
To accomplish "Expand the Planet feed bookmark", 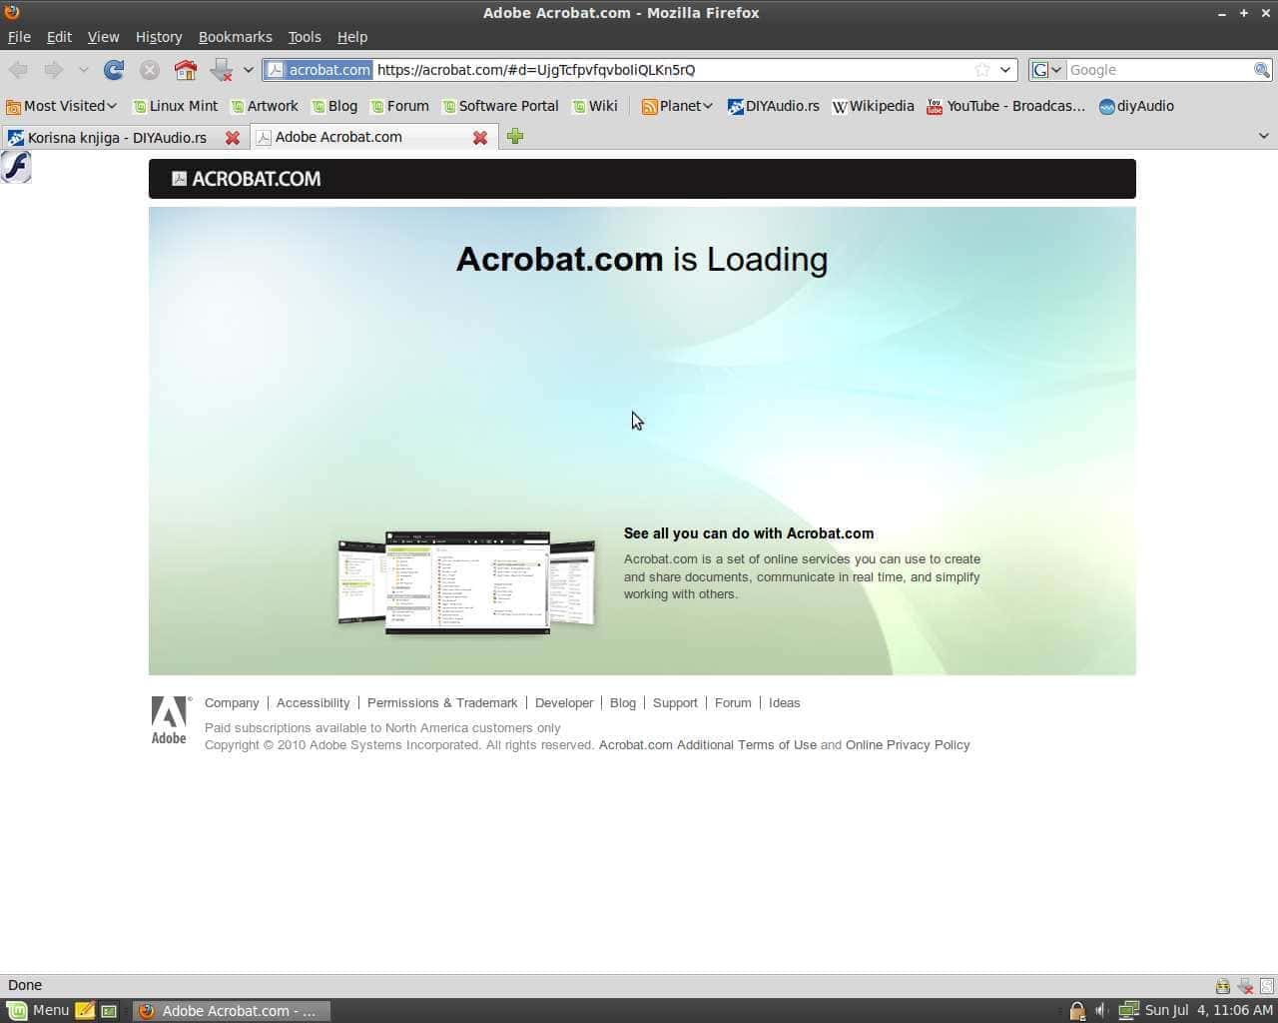I will tap(677, 106).
